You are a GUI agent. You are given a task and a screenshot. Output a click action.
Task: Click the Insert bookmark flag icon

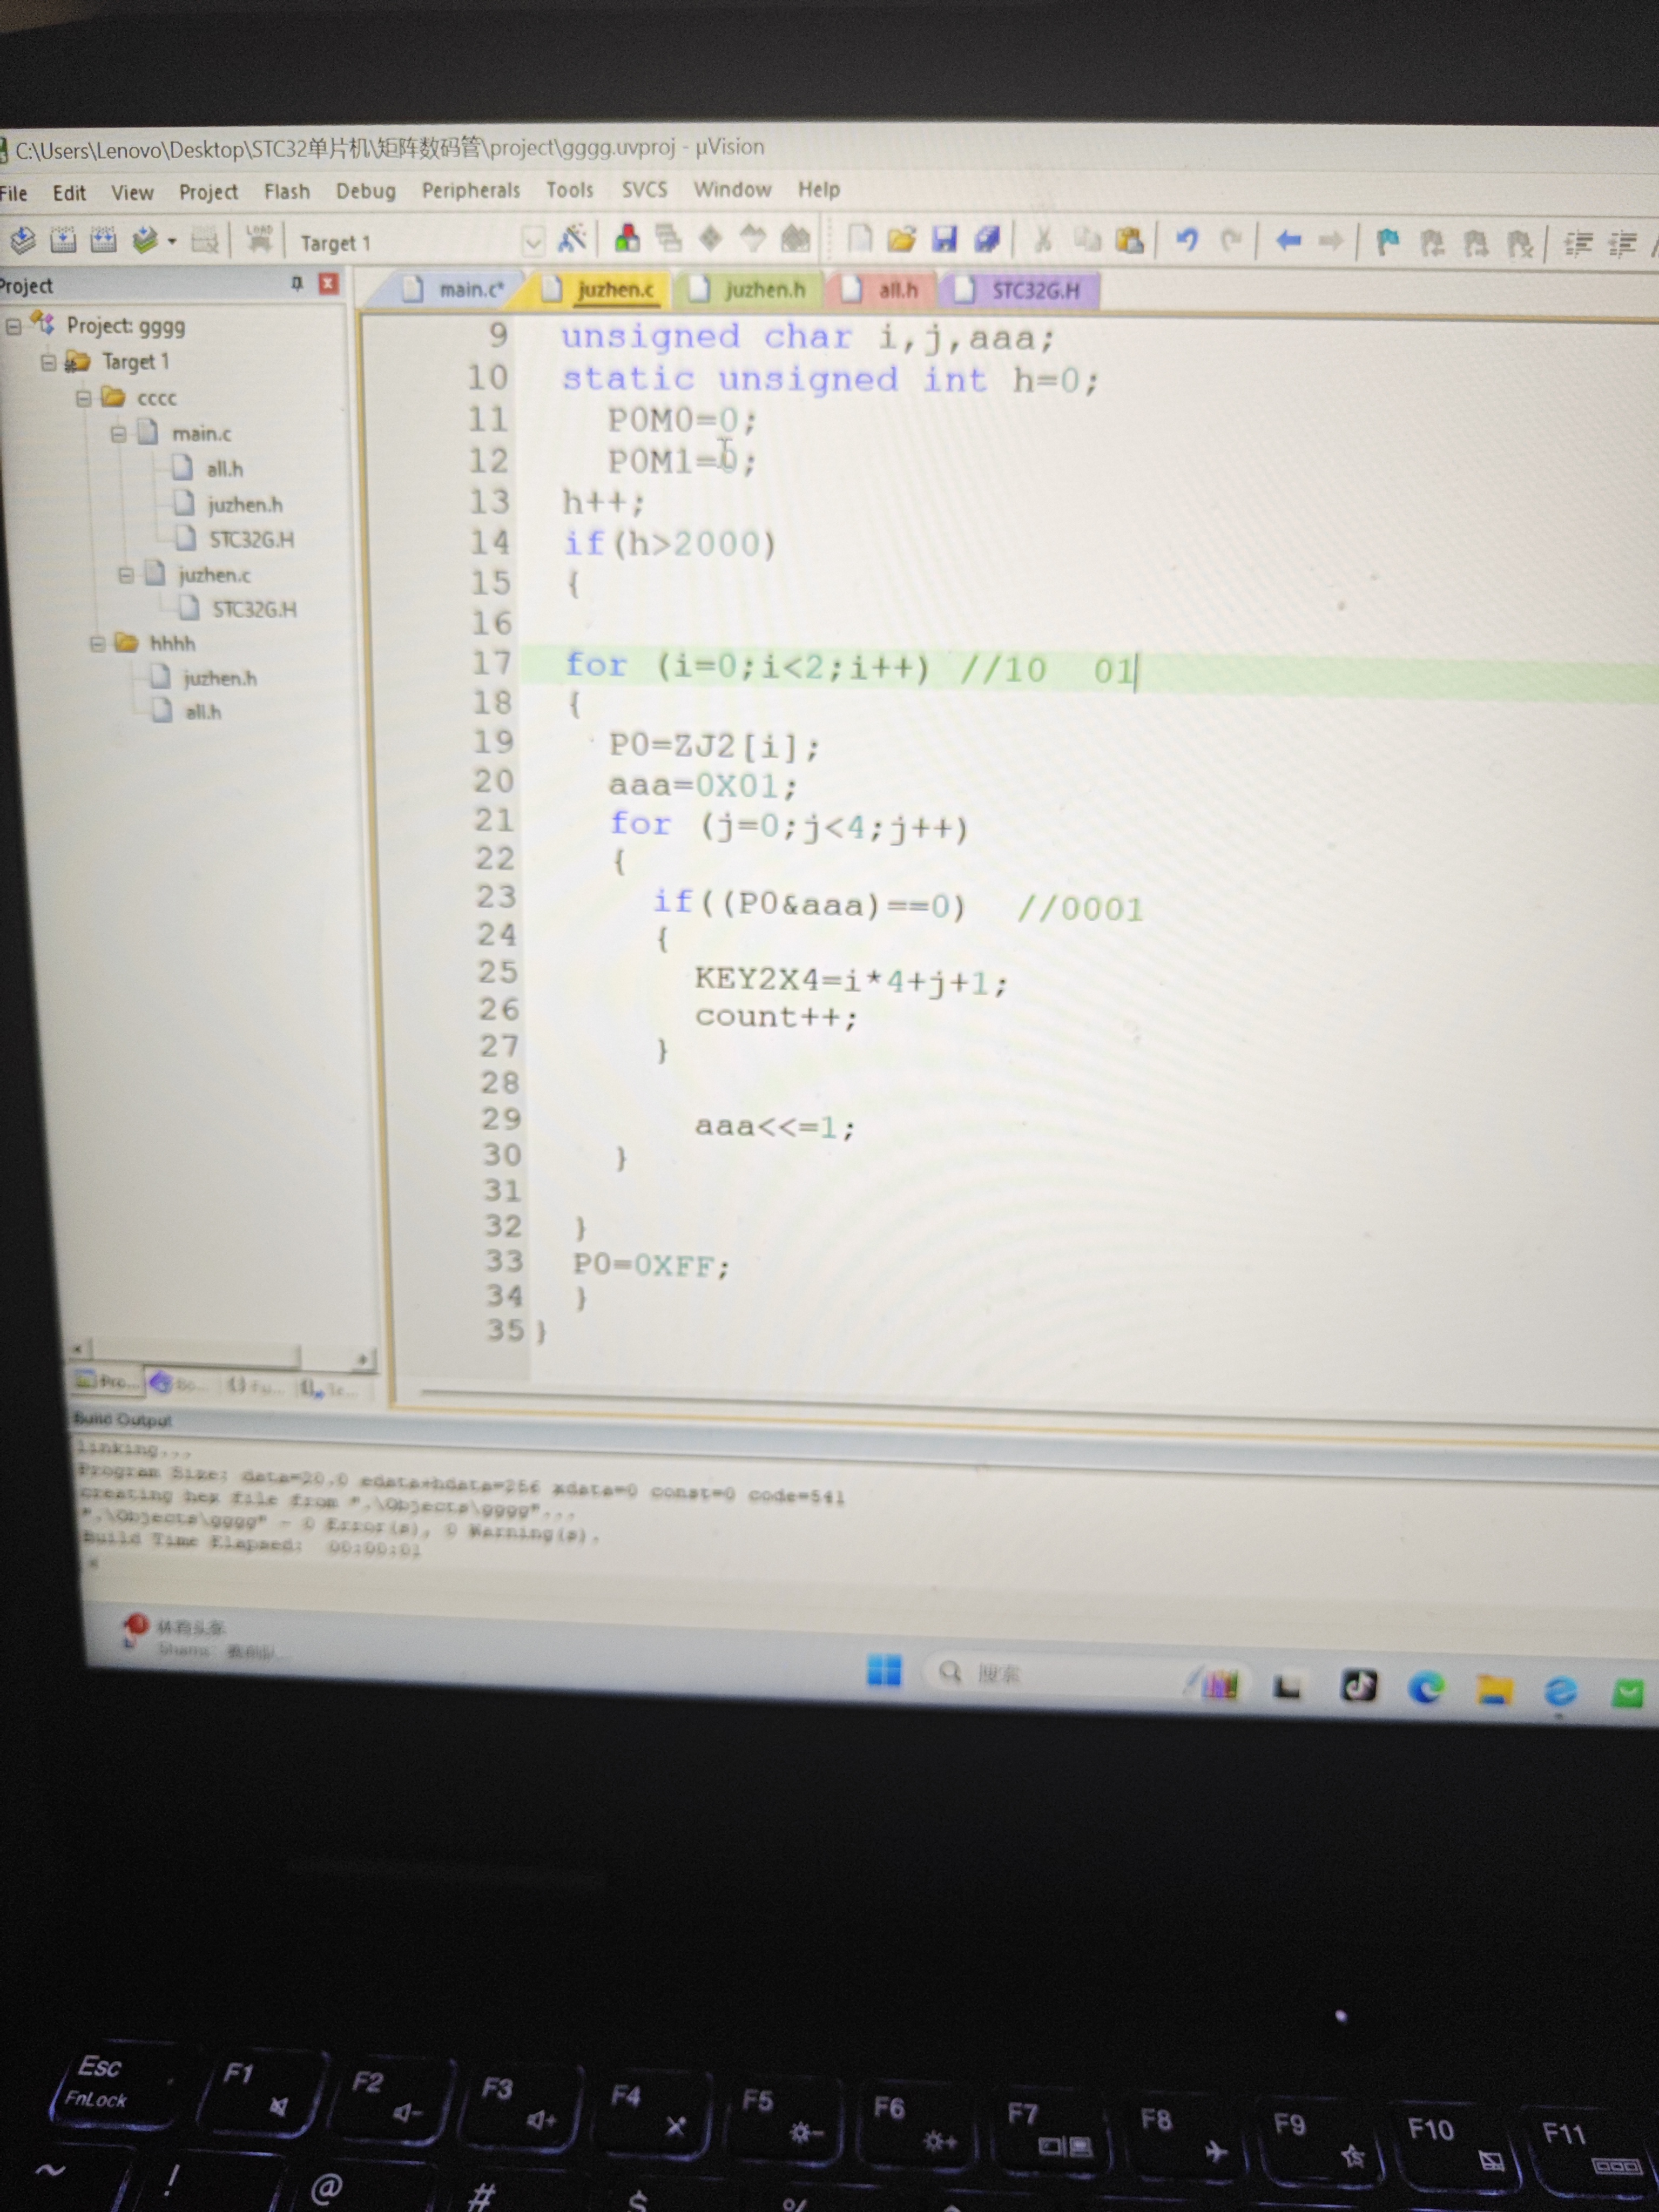[1388, 241]
